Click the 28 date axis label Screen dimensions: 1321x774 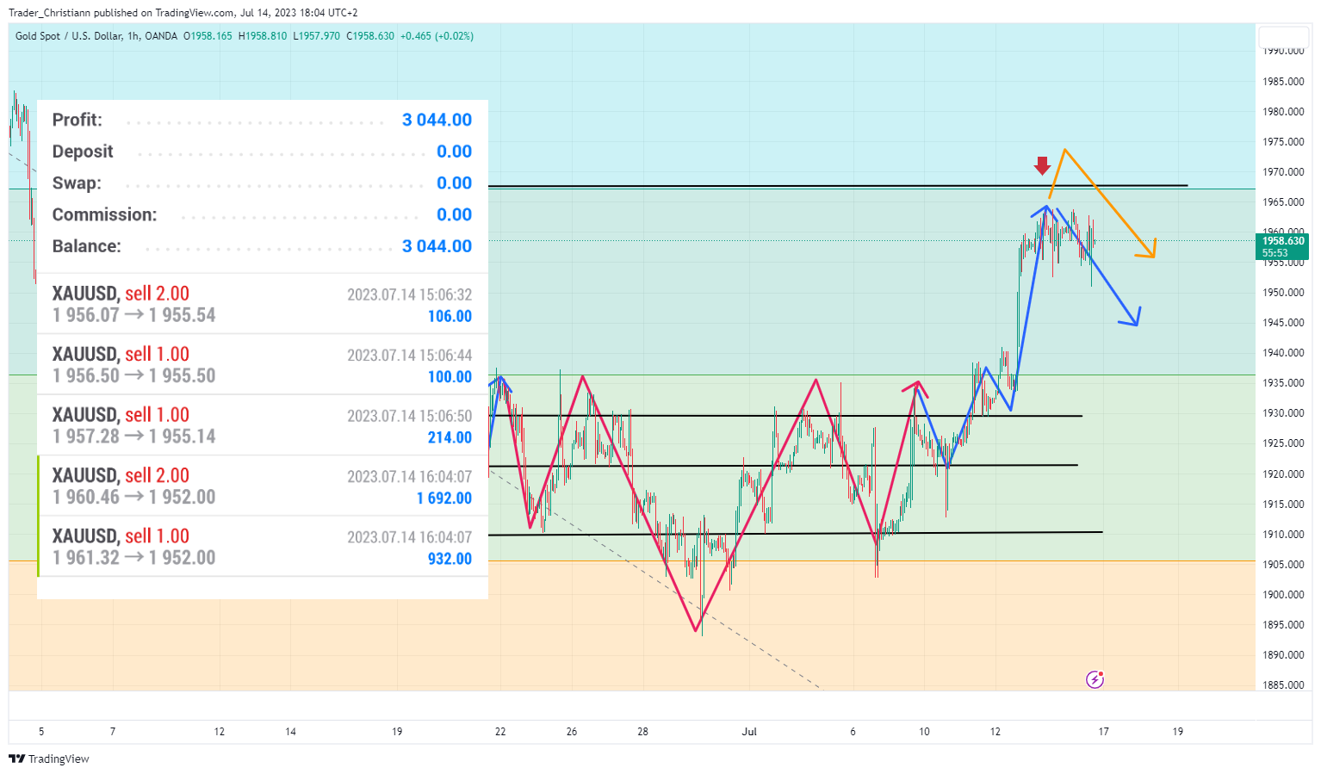tap(642, 732)
